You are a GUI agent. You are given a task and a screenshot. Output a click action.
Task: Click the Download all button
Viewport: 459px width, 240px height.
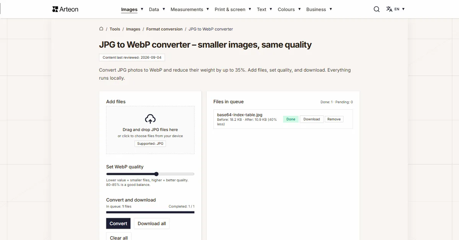(x=152, y=224)
